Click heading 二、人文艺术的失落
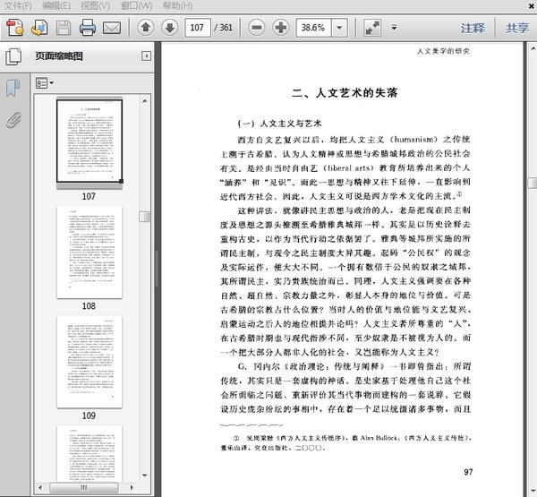The width and height of the screenshot is (537, 497). (x=345, y=92)
